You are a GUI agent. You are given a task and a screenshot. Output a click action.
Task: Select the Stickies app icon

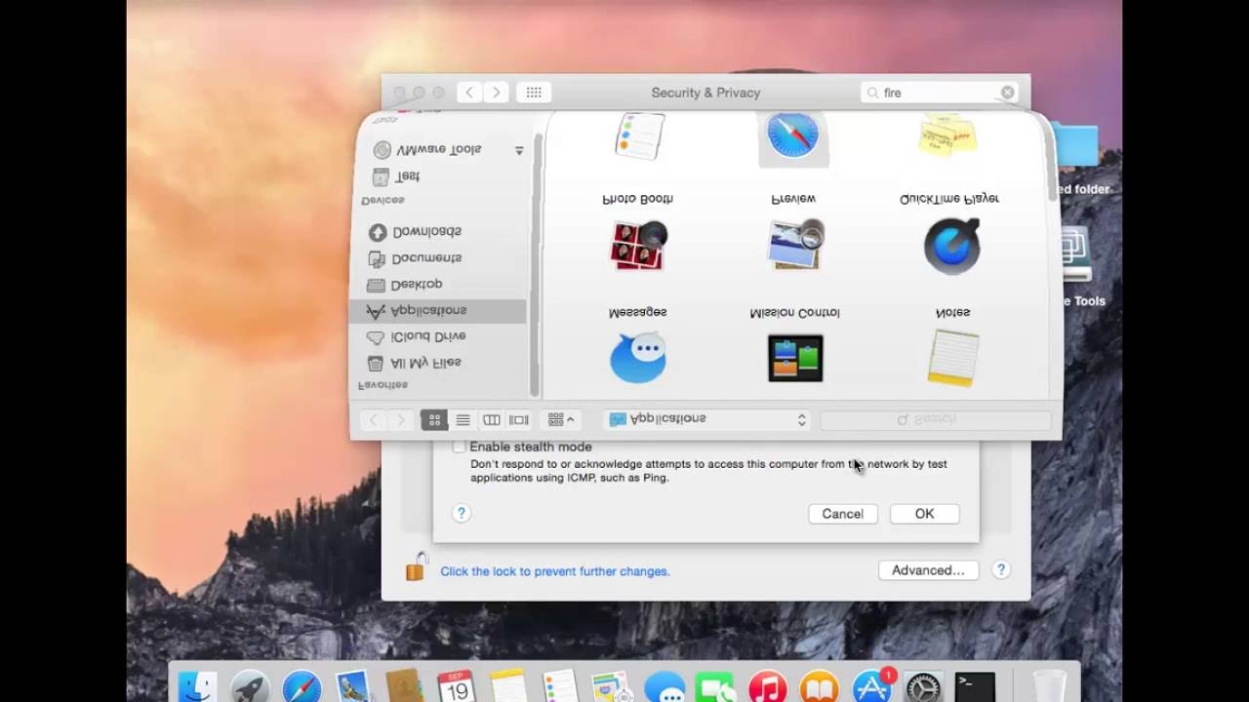pyautogui.click(x=947, y=136)
